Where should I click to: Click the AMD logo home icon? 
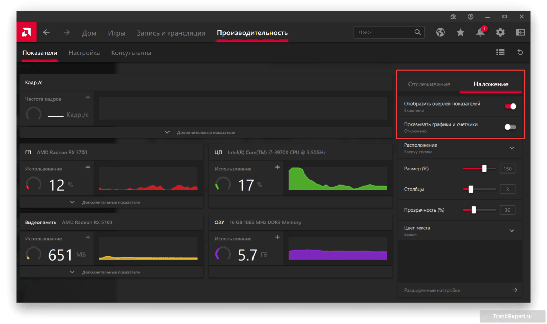[x=26, y=32]
